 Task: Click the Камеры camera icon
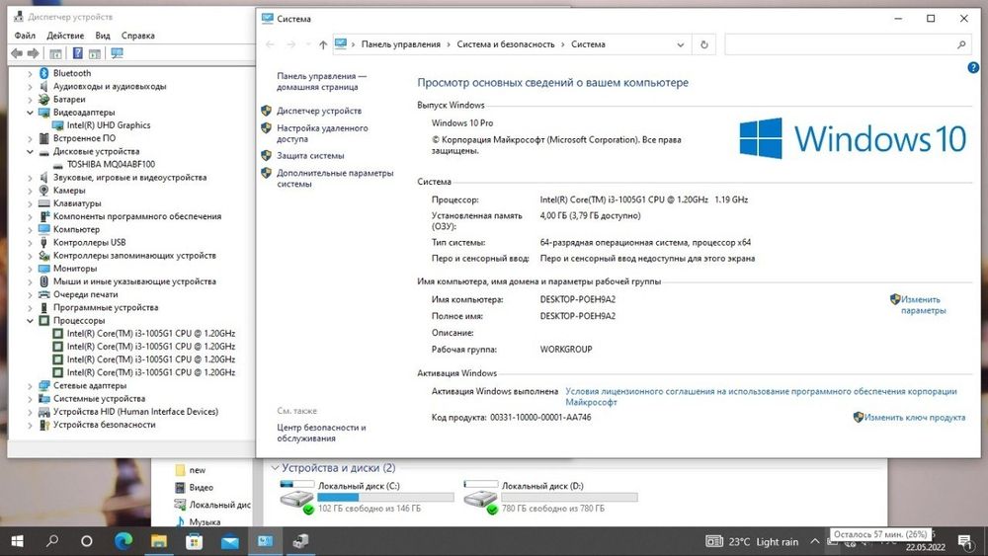(44, 191)
